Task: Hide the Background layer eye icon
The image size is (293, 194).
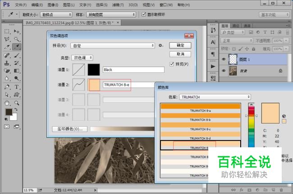Action: 224,71
